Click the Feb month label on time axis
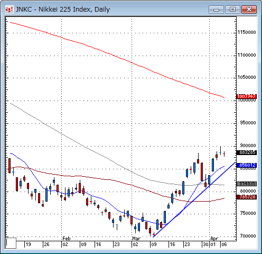This screenshot has width=262, height=254. point(67,239)
